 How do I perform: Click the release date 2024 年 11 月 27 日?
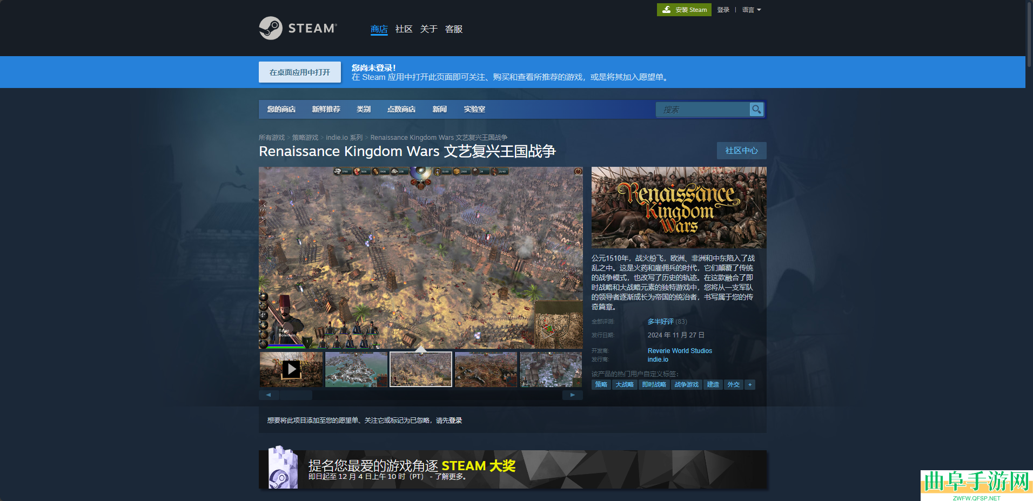point(676,335)
